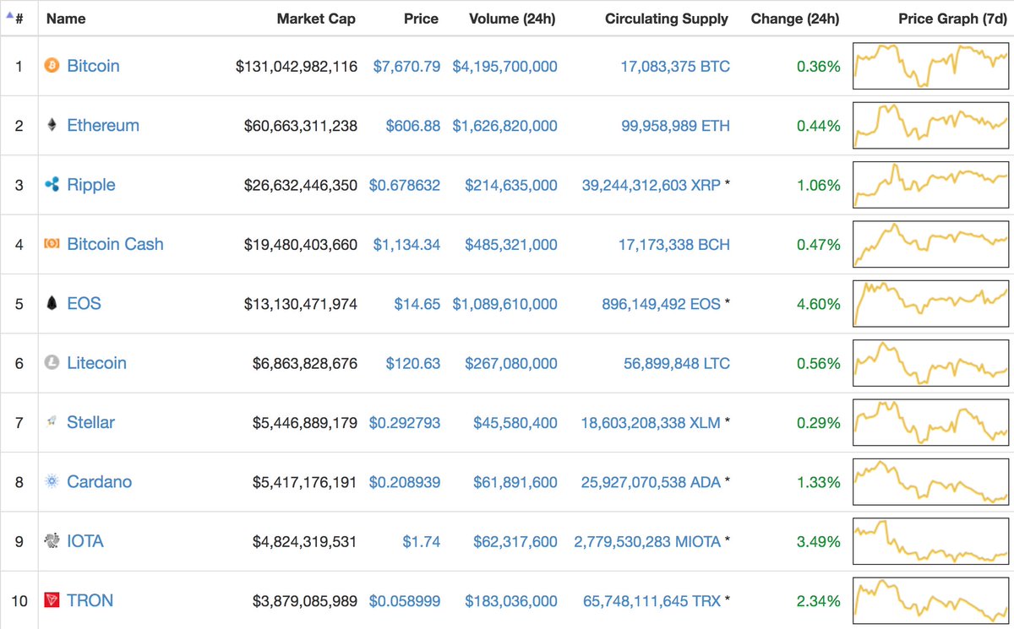Open Litecoin 7d price graph
The image size is (1014, 629).
pyautogui.click(x=932, y=363)
